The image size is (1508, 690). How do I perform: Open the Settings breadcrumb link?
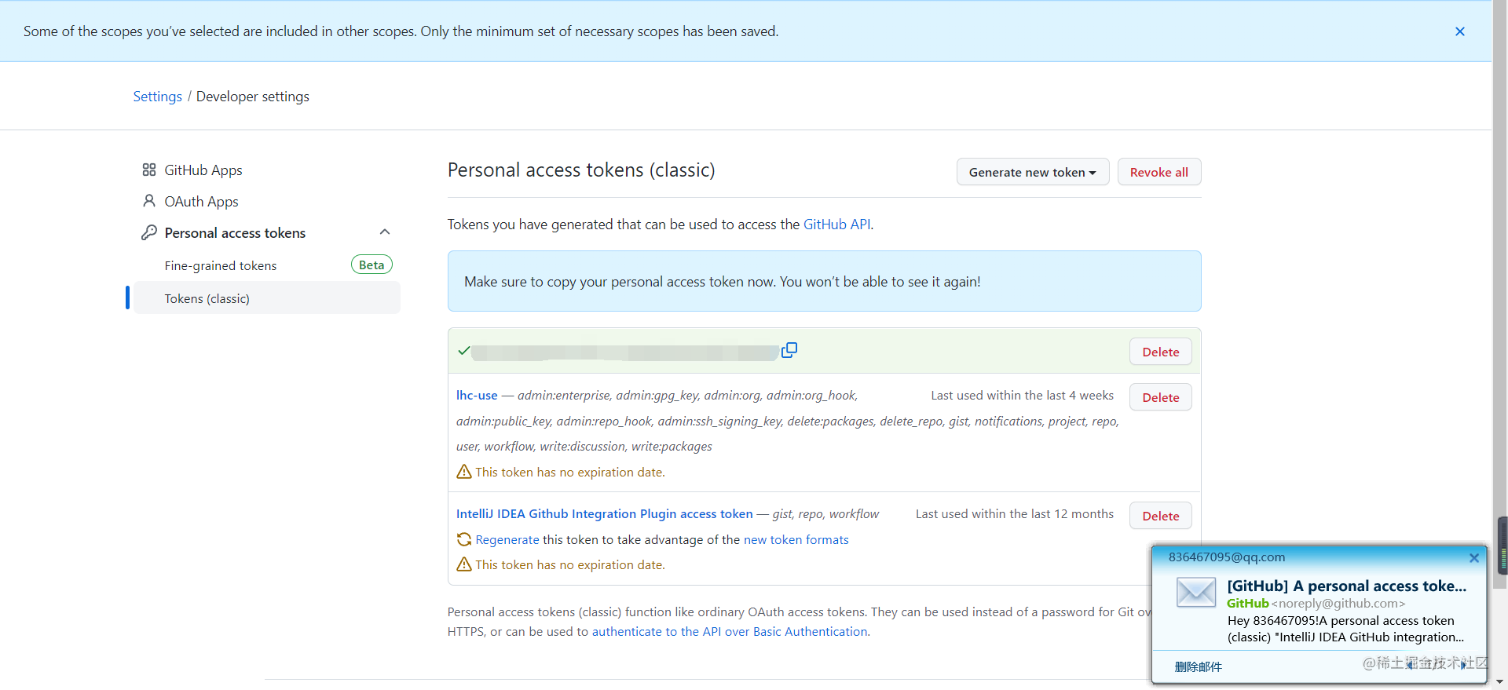pyautogui.click(x=157, y=97)
